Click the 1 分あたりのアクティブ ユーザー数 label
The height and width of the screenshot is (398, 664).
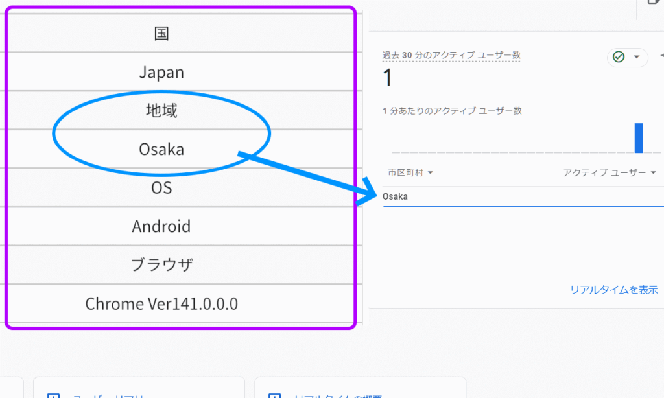452,111
